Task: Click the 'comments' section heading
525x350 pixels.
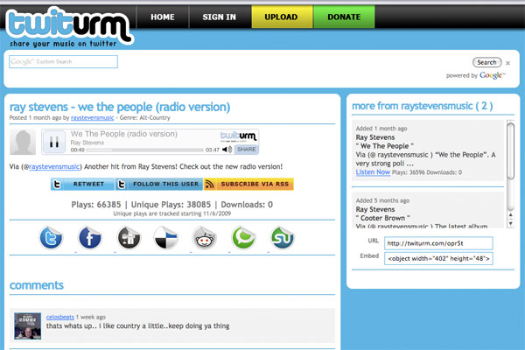Action: [37, 285]
